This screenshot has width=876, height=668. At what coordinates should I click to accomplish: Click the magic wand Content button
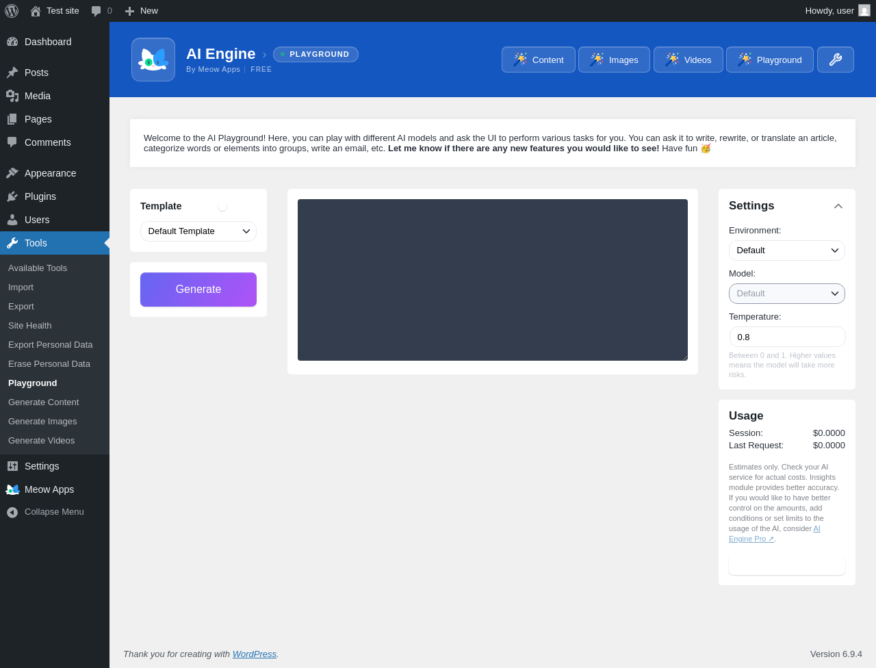[539, 60]
